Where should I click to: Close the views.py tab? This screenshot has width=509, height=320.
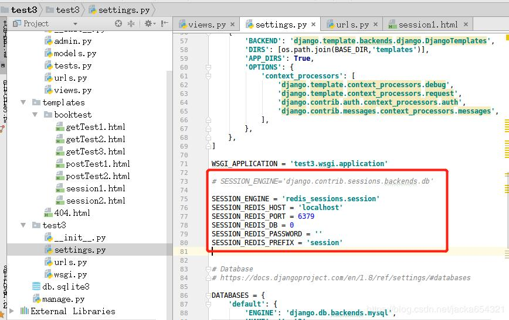pyautogui.click(x=232, y=25)
